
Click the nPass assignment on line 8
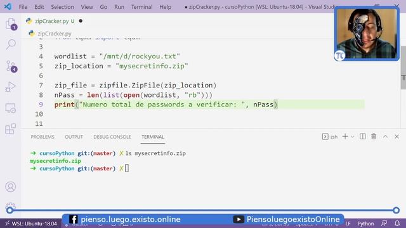(133, 95)
